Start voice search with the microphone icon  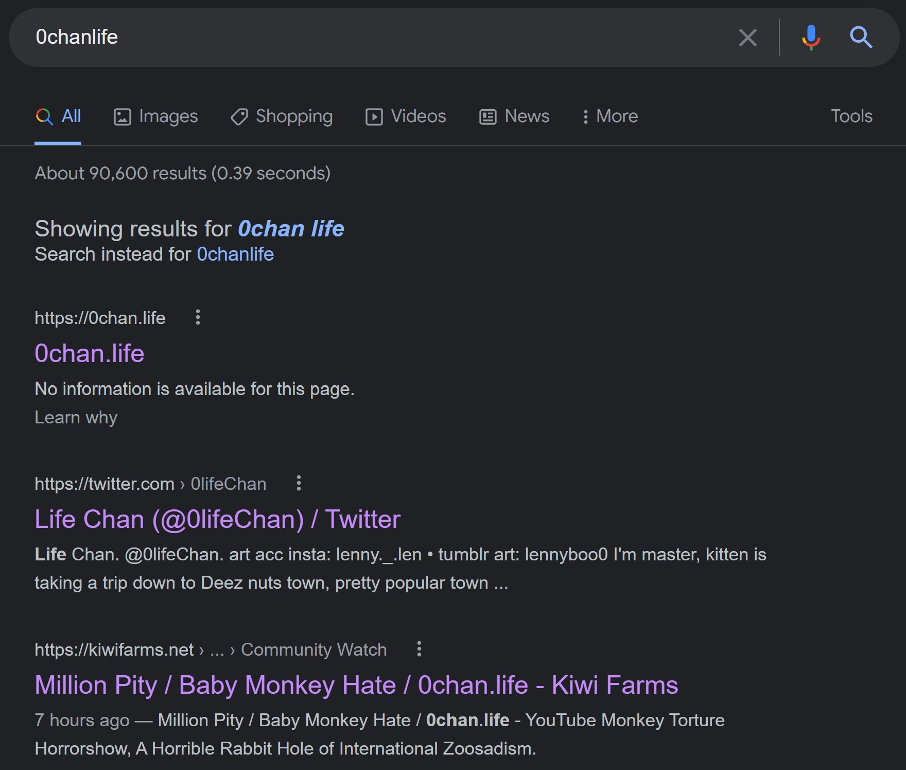coord(811,38)
